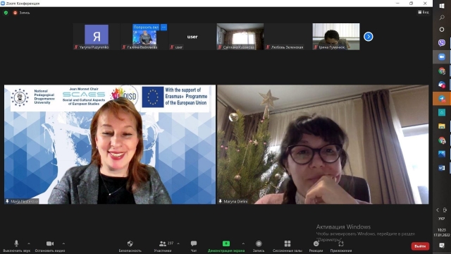Click the muted mic icon on Светлана tile
Viewport: 451px width, 254px height.
(220, 47)
